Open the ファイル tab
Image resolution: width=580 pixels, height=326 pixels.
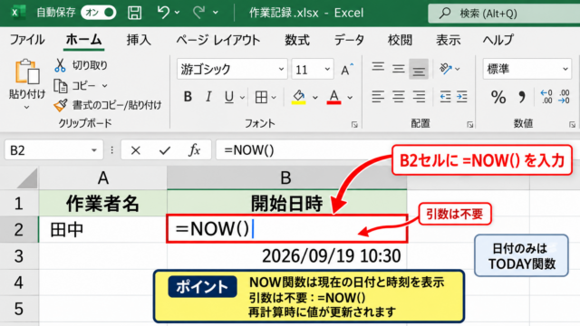click(x=27, y=40)
